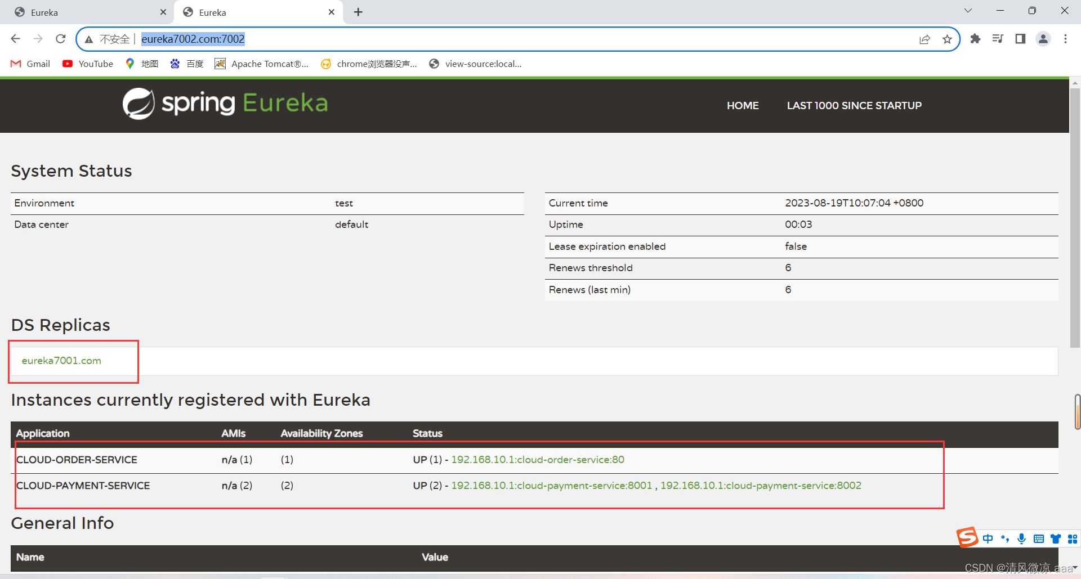1081x579 pixels.
Task: Open the Sogou toolbox grid icon
Action: pyautogui.click(x=1073, y=538)
